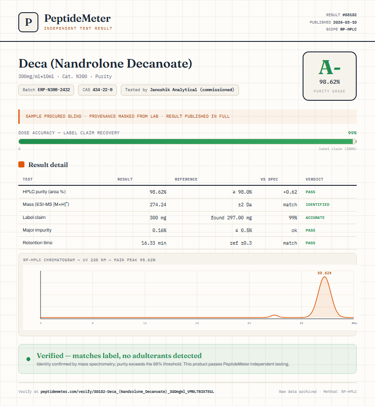Click the ACCURATE verdict

pyautogui.click(x=315, y=218)
